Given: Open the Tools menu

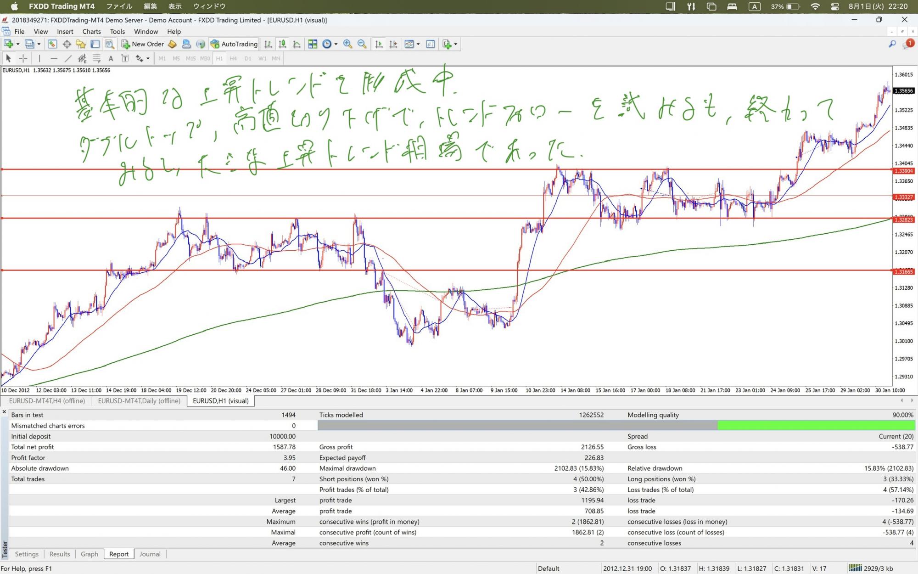Looking at the screenshot, I should click(117, 32).
